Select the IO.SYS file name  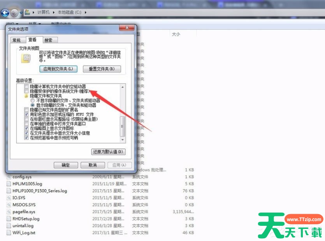tap(19, 198)
